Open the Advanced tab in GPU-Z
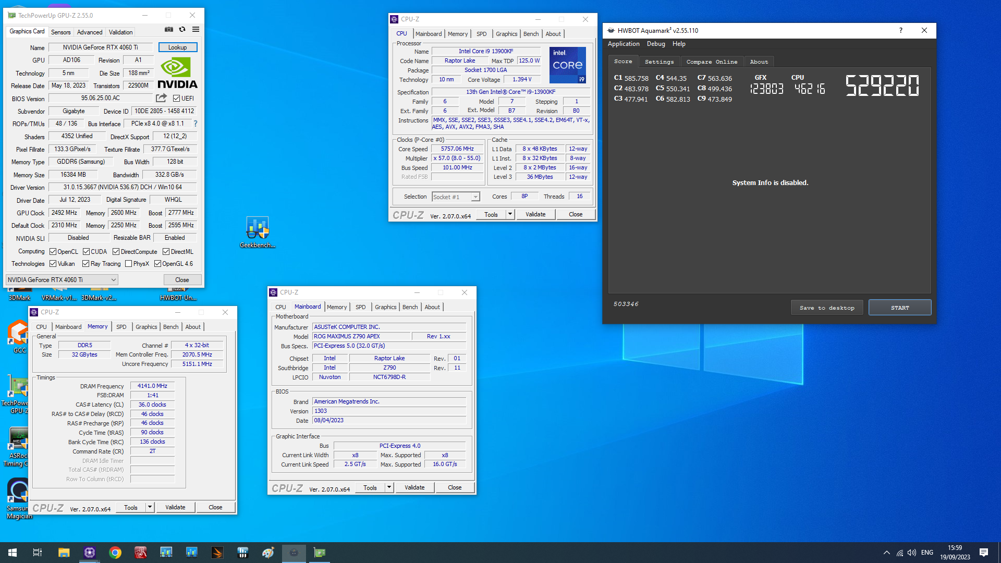 [x=90, y=32]
